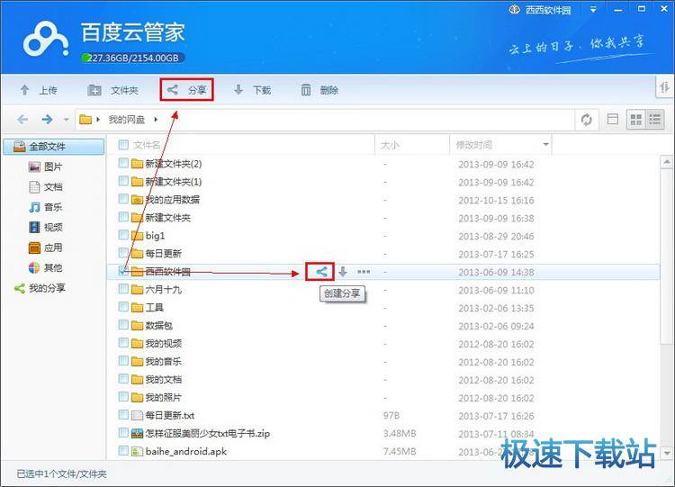Select the 数据包 folder
The width and height of the screenshot is (675, 487).
[x=158, y=326]
